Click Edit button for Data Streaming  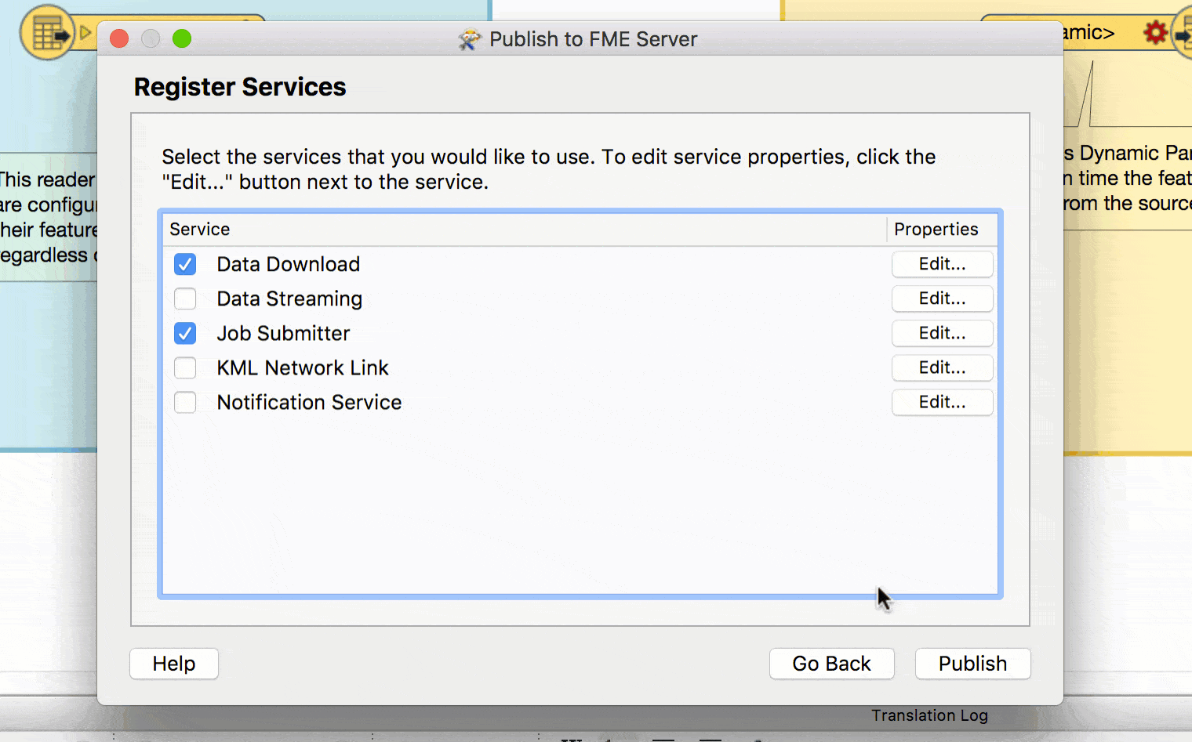click(942, 299)
